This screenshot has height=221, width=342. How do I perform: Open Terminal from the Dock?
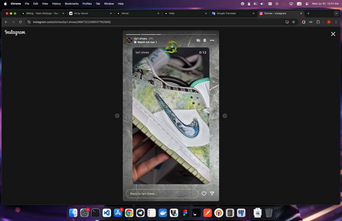pos(96,213)
